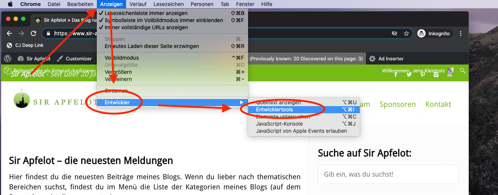Click the browser back arrow
The width and height of the screenshot is (498, 195).
[x=10, y=33]
